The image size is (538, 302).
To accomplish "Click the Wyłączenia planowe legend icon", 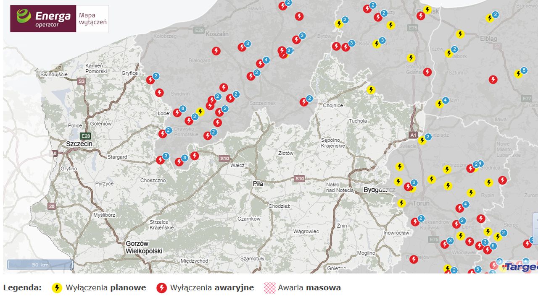I will tap(57, 288).
